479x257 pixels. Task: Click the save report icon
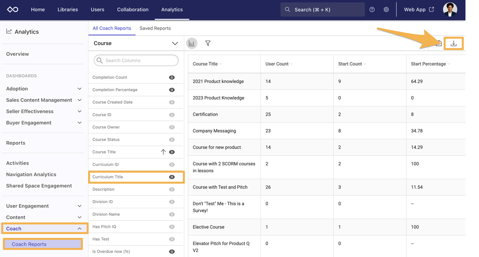438,43
